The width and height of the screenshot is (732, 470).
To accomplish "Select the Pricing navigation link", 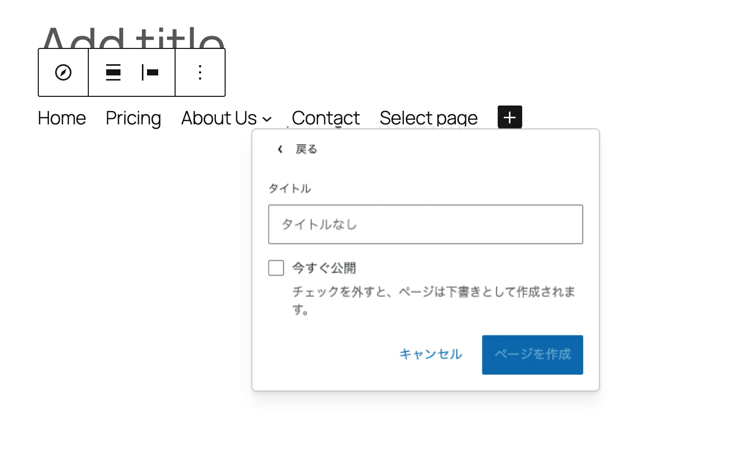I will [133, 118].
